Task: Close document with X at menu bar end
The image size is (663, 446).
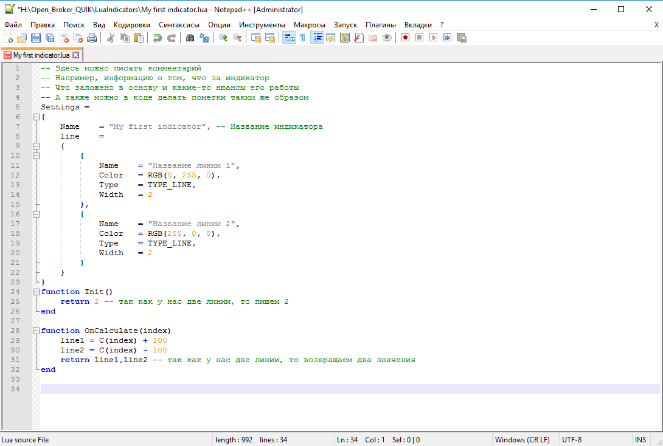Action: tap(657, 25)
